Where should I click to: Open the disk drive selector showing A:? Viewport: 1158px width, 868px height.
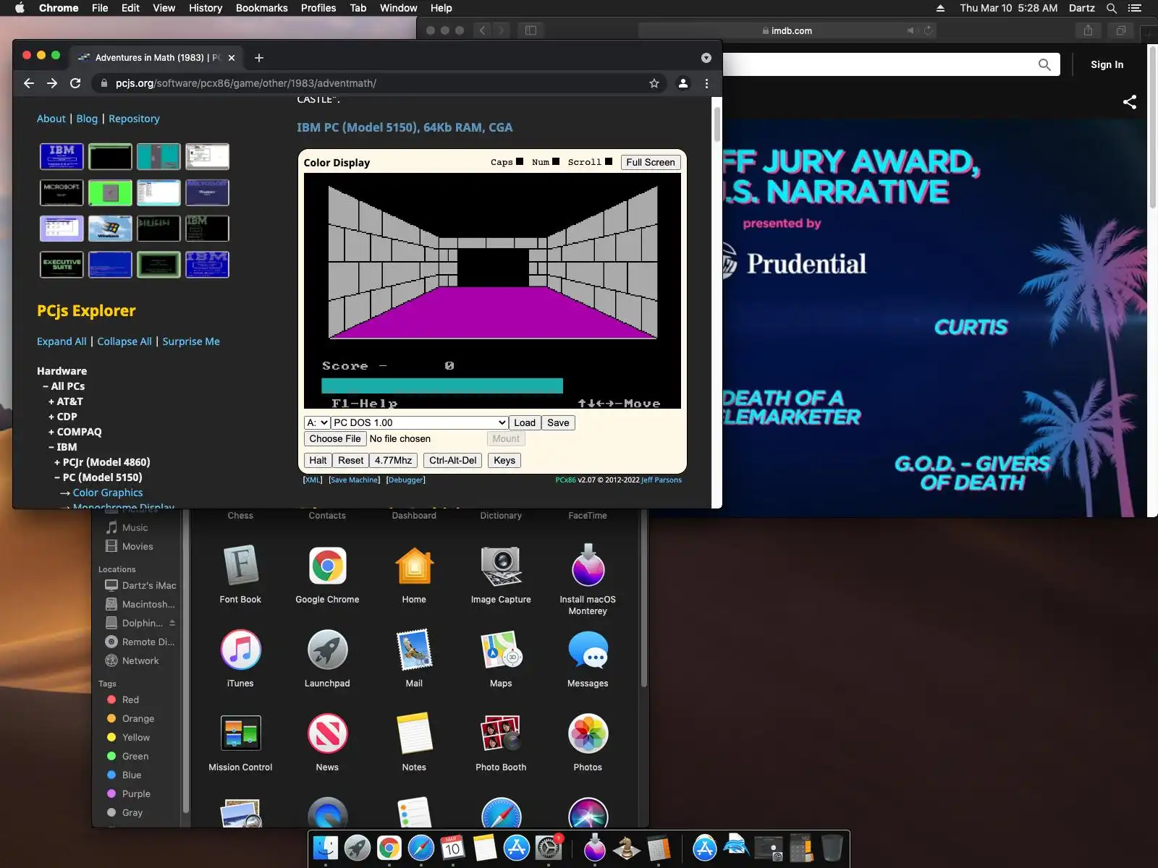coord(317,423)
